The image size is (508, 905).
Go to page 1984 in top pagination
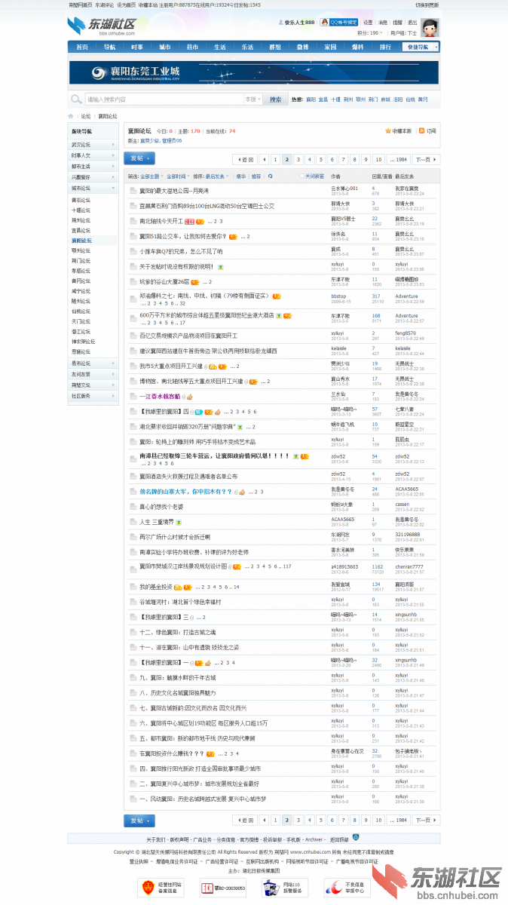point(399,159)
